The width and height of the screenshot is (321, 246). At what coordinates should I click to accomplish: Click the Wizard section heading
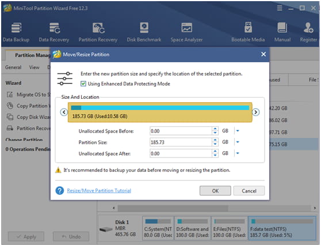(x=13, y=83)
